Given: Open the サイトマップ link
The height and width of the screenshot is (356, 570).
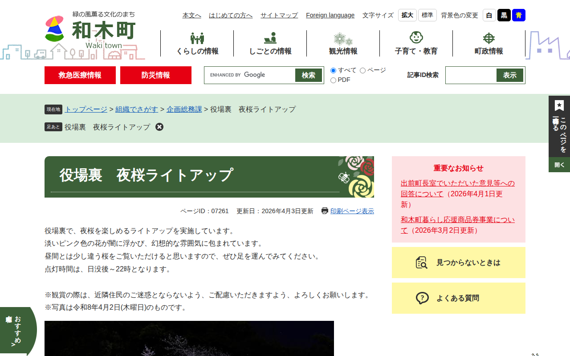Looking at the screenshot, I should (279, 15).
